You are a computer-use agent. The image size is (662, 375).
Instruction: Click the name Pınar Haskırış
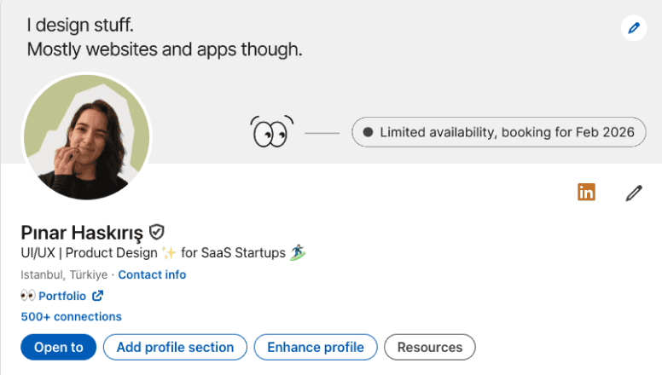(x=82, y=232)
